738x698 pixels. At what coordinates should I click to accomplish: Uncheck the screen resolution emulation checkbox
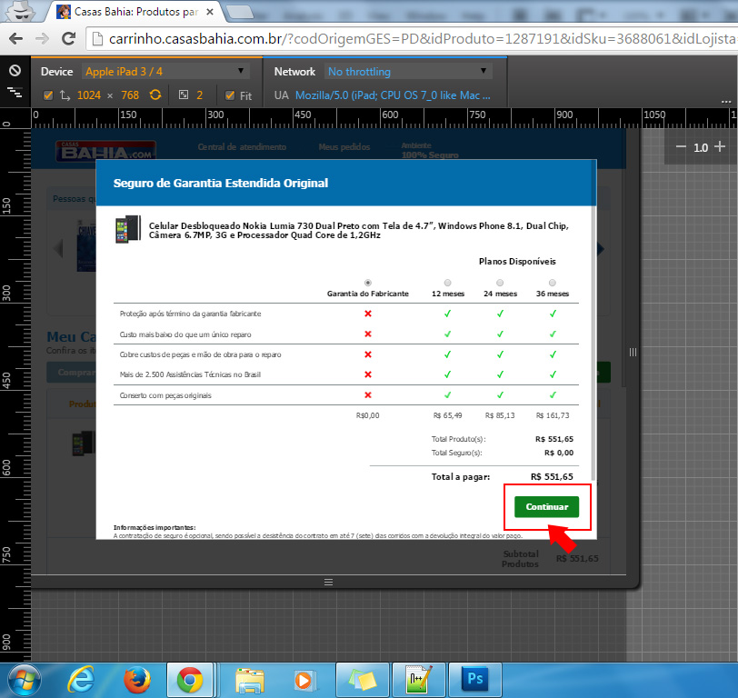pos(48,95)
